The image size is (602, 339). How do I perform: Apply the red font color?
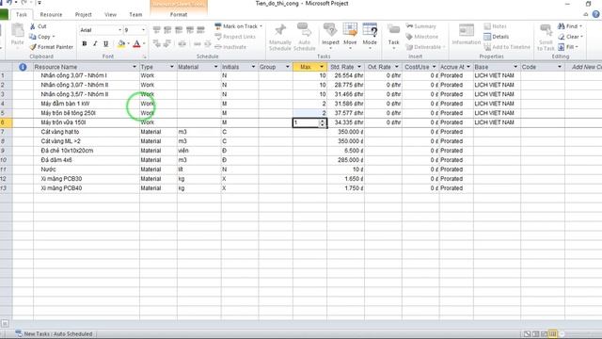[136, 44]
